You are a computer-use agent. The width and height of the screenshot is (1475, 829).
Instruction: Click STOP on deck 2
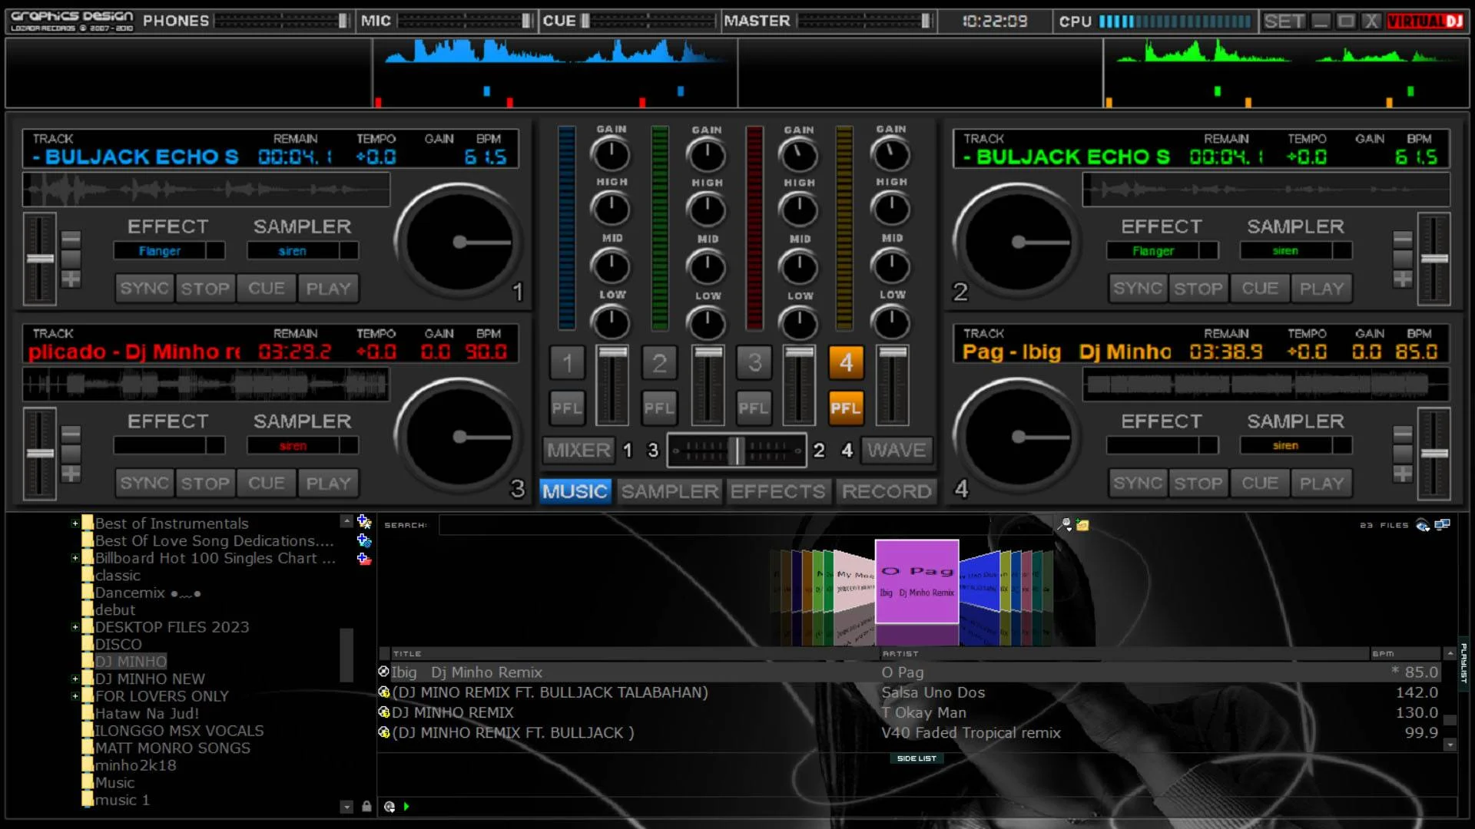[x=1198, y=289]
